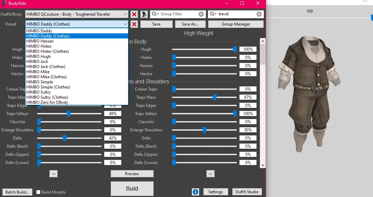
Task: Select HIMBO Jack preset
Action: [77, 62]
